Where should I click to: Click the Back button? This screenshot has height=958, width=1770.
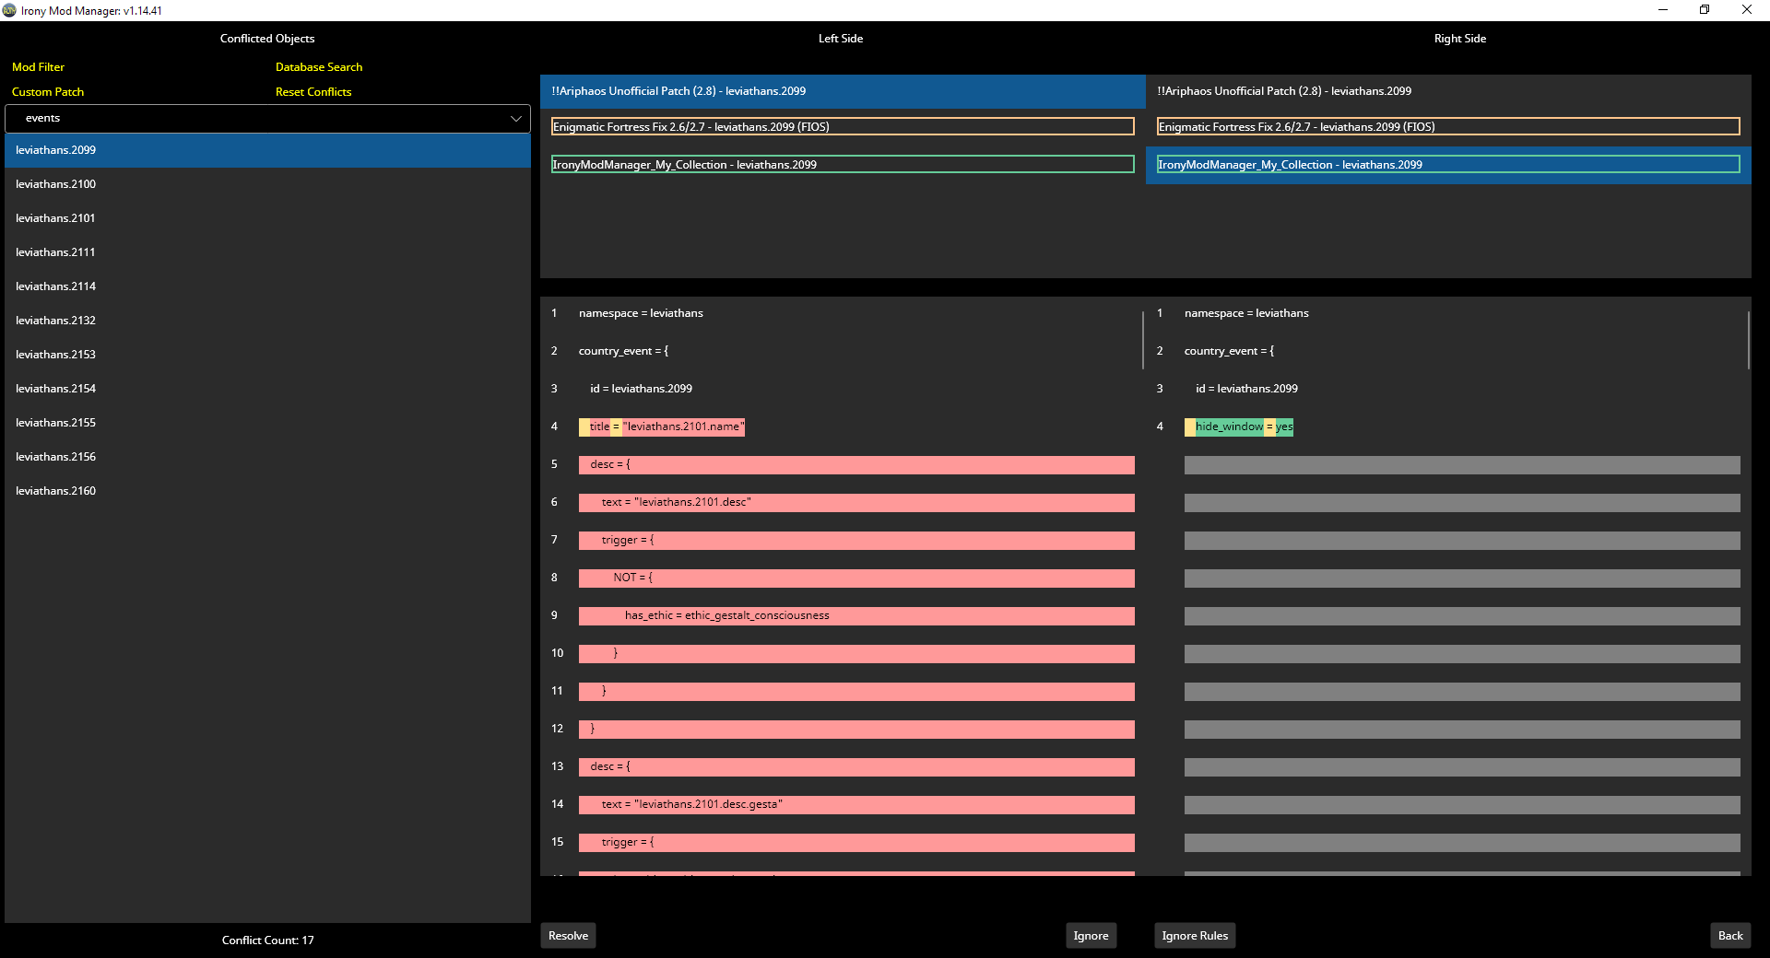1730,936
